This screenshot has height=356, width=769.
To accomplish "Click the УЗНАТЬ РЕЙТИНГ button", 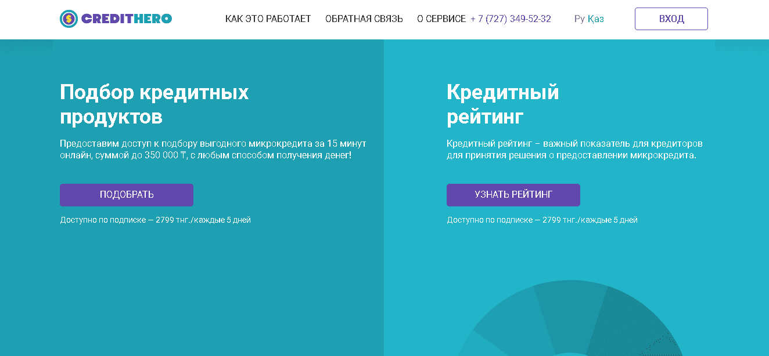I will (x=513, y=195).
